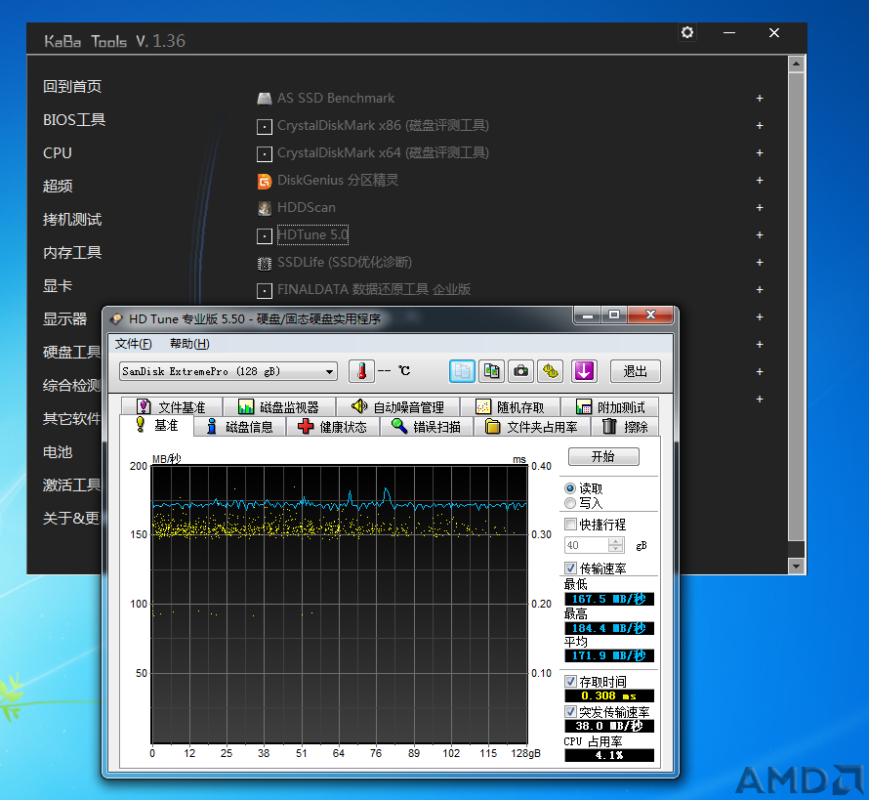Click the copy screenshot to clipboard icon
Image resolution: width=869 pixels, height=800 pixels.
click(x=491, y=371)
